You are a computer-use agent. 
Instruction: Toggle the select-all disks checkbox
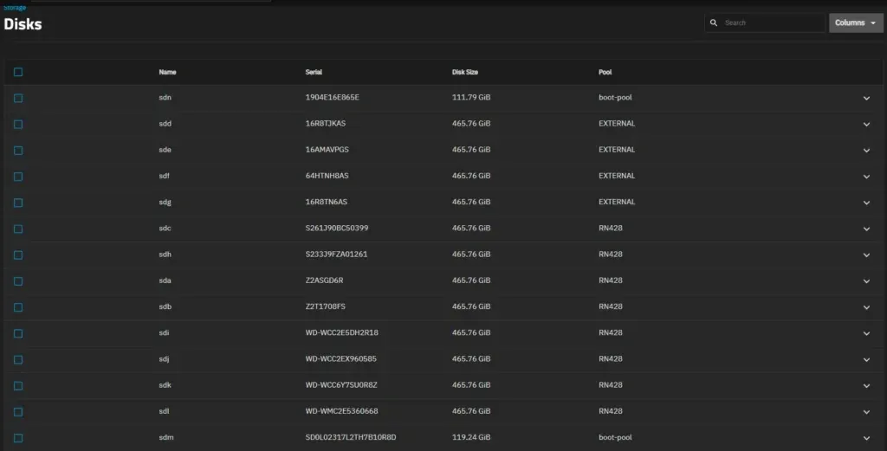pyautogui.click(x=18, y=72)
